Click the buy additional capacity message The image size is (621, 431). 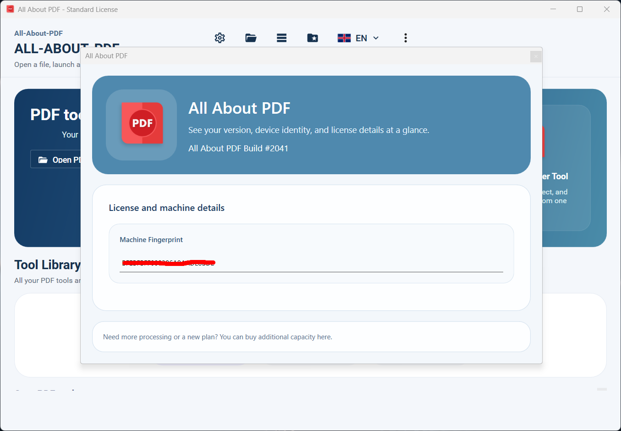218,337
